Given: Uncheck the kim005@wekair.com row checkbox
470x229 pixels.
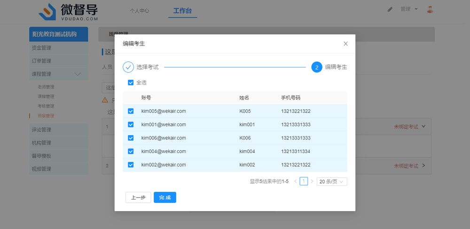Looking at the screenshot, I should pos(131,111).
